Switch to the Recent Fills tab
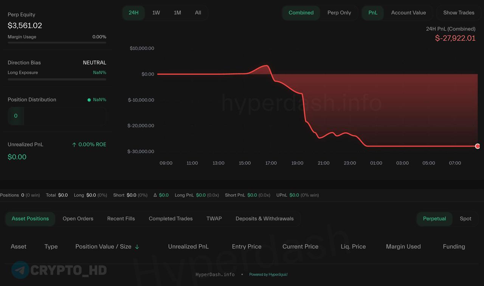Screen dimensions: 484x286 [x=121, y=219]
